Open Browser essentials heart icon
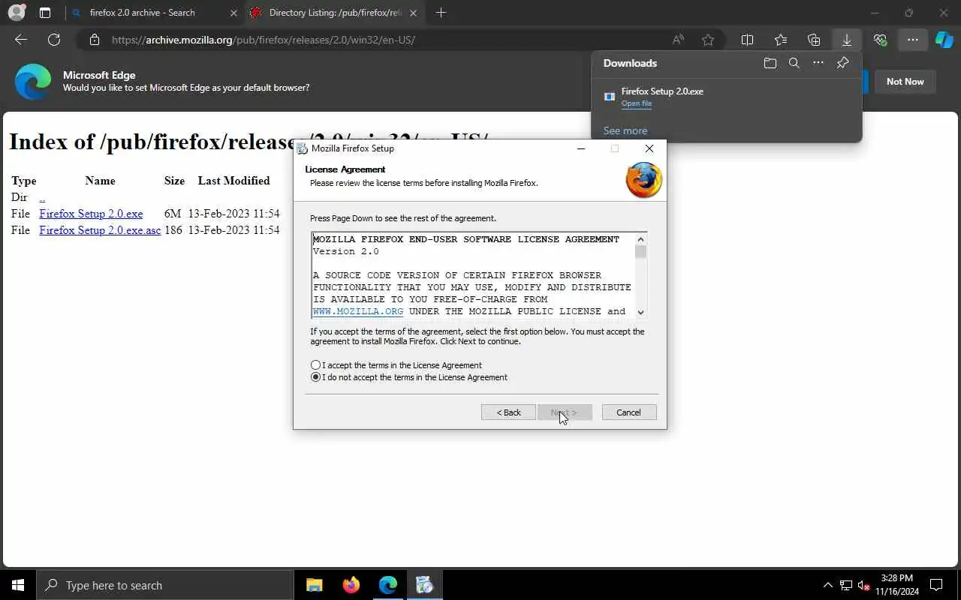The image size is (961, 600). coord(880,40)
